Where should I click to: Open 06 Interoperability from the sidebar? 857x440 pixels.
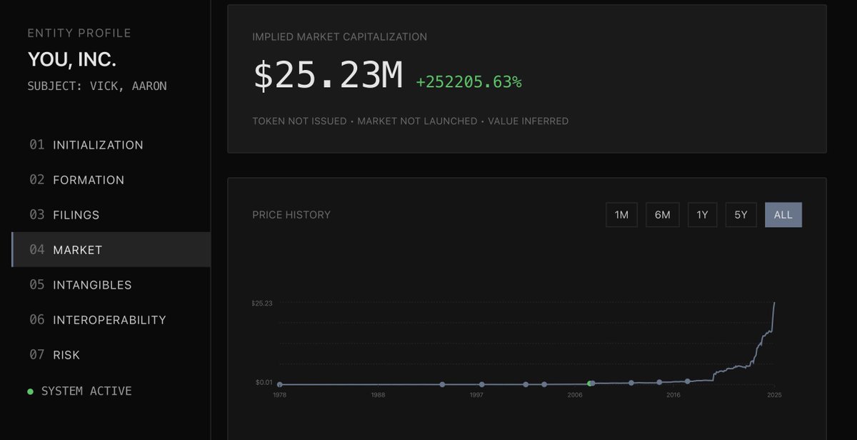111,320
